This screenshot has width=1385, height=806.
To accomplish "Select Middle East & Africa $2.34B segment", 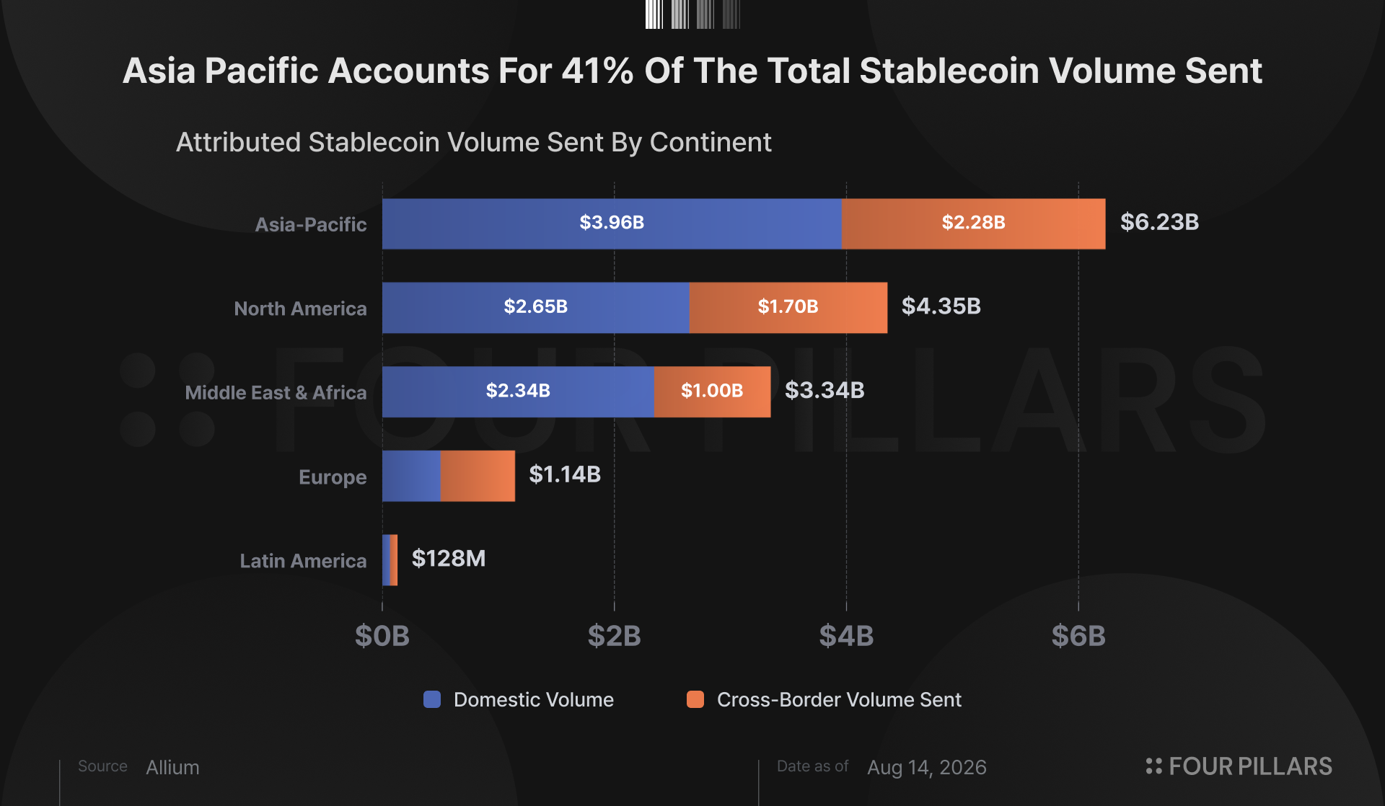I will click(519, 391).
